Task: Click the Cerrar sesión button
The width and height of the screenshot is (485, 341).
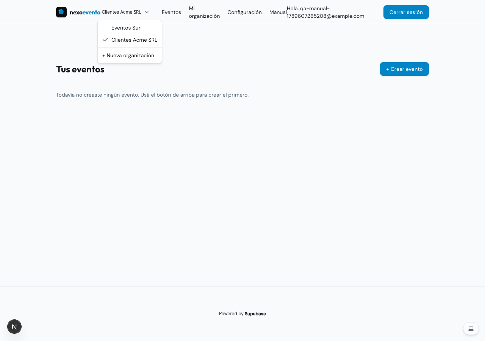Action: [x=406, y=12]
